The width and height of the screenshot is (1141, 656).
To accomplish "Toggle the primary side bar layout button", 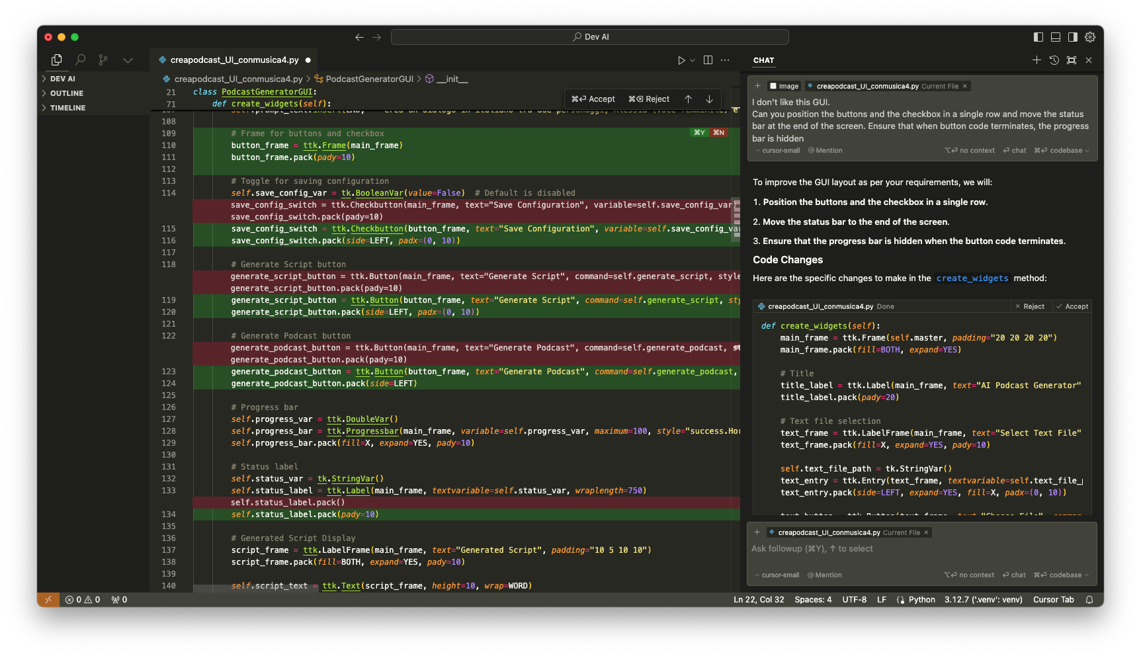I will pos(1038,37).
